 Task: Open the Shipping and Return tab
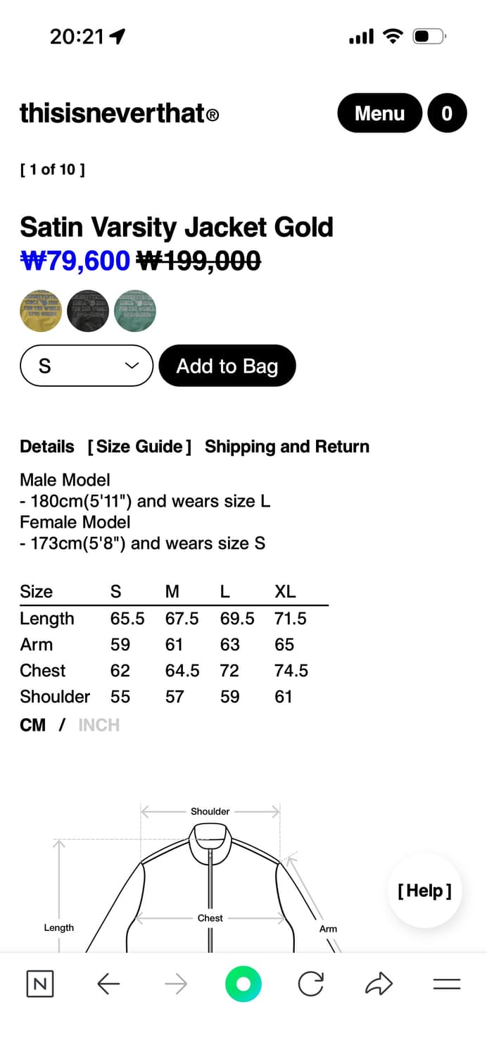pyautogui.click(x=287, y=447)
